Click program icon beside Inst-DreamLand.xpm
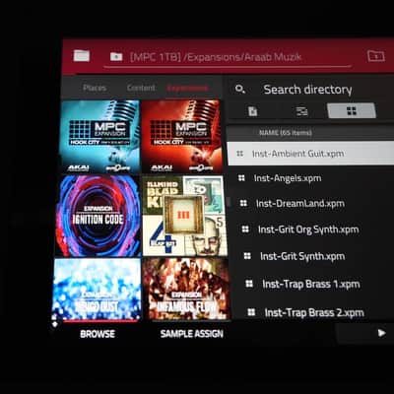The width and height of the screenshot is (394, 394). pos(243,203)
